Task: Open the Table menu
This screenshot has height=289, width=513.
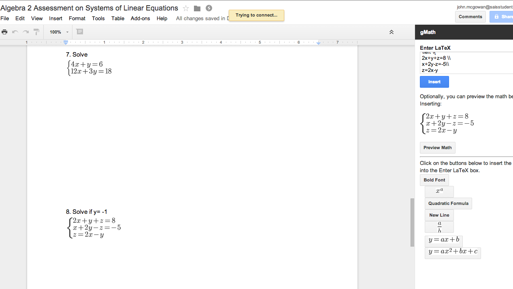Action: [118, 18]
